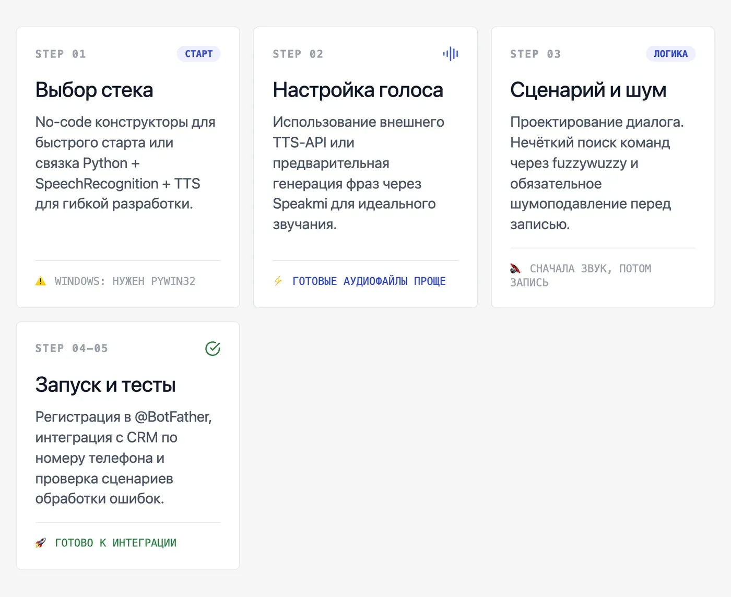Click the note ГОТОВЫЕ АУДИОФАЙЛЫ ПРОЩЕ
Viewport: 731px width, 597px height.
click(369, 281)
